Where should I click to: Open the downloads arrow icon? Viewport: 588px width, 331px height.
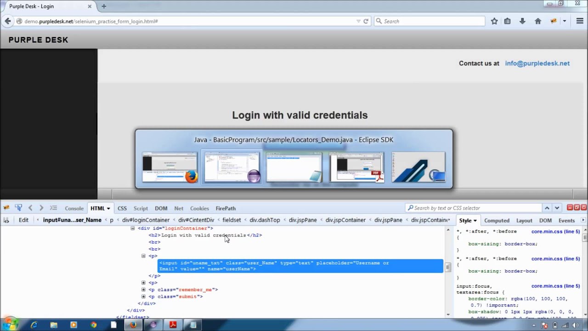click(x=522, y=21)
